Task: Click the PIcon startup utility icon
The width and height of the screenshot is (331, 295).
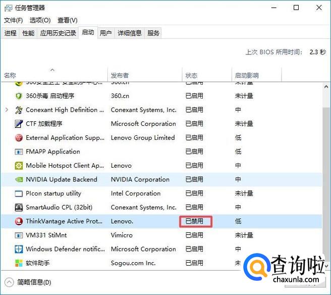Action: click(x=19, y=193)
